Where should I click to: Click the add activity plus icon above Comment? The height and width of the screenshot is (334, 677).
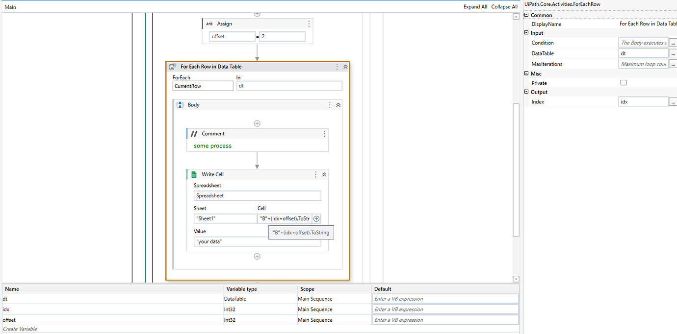click(x=257, y=123)
